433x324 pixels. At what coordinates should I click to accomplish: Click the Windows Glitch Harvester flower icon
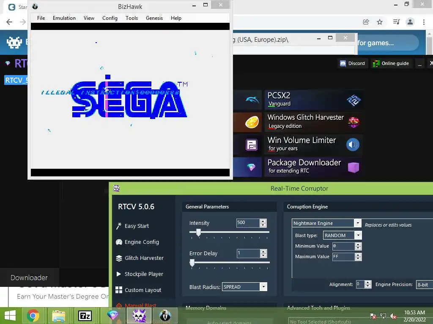[x=354, y=122]
